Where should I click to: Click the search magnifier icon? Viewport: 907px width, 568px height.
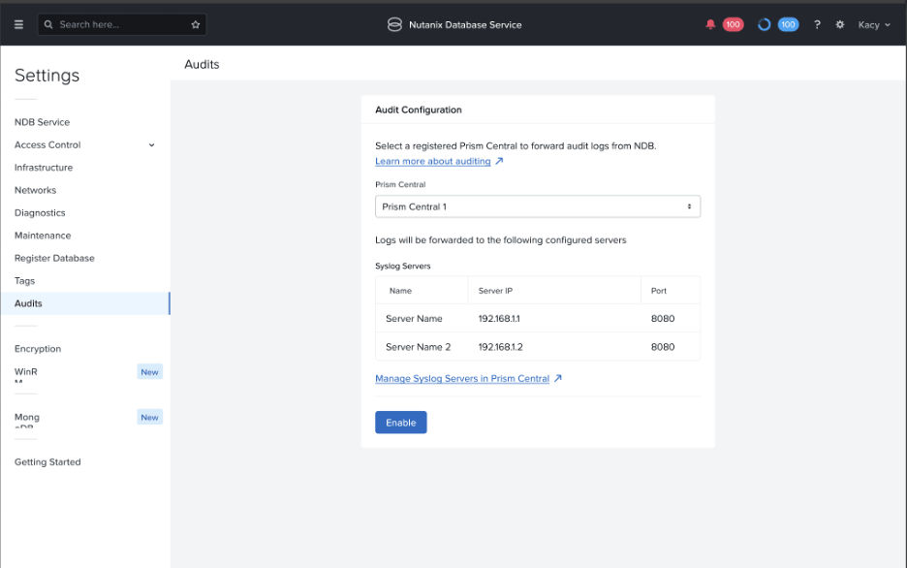coord(48,25)
